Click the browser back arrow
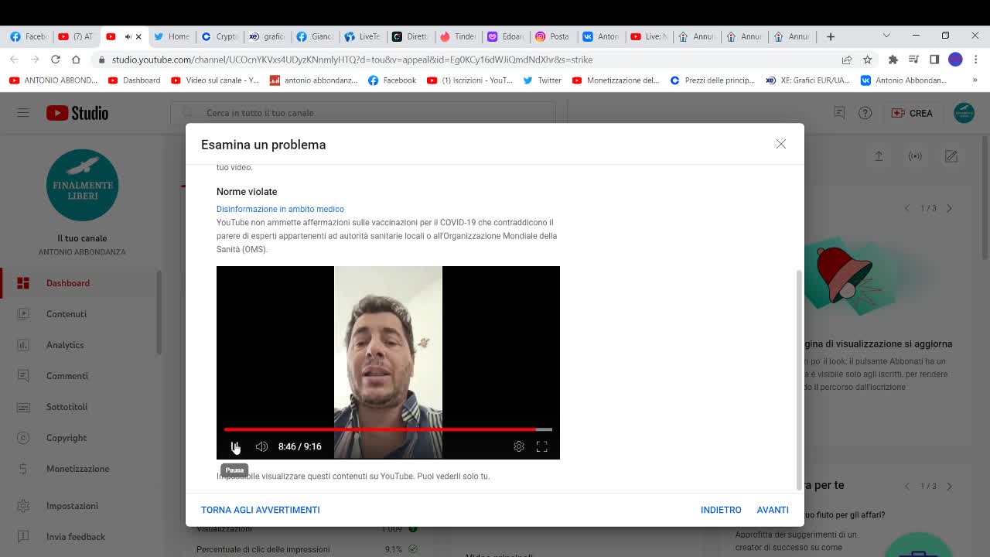This screenshot has width=990, height=557. tap(14, 60)
